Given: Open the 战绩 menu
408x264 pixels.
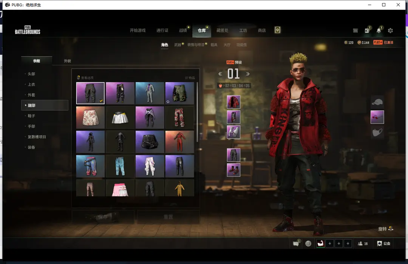Looking at the screenshot, I should [x=183, y=31].
